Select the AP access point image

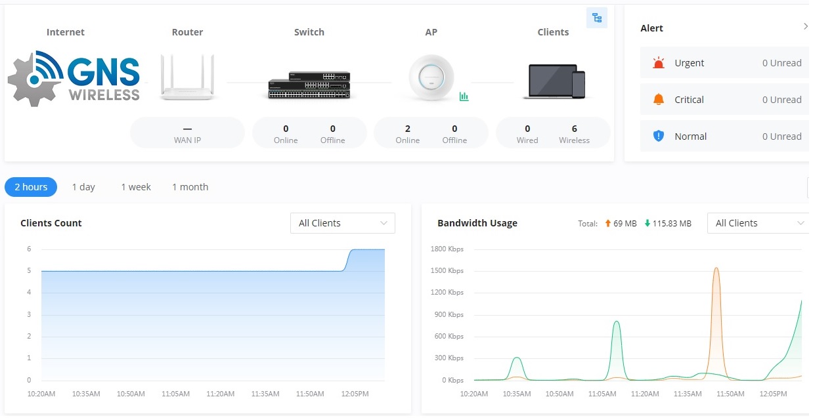pos(431,77)
